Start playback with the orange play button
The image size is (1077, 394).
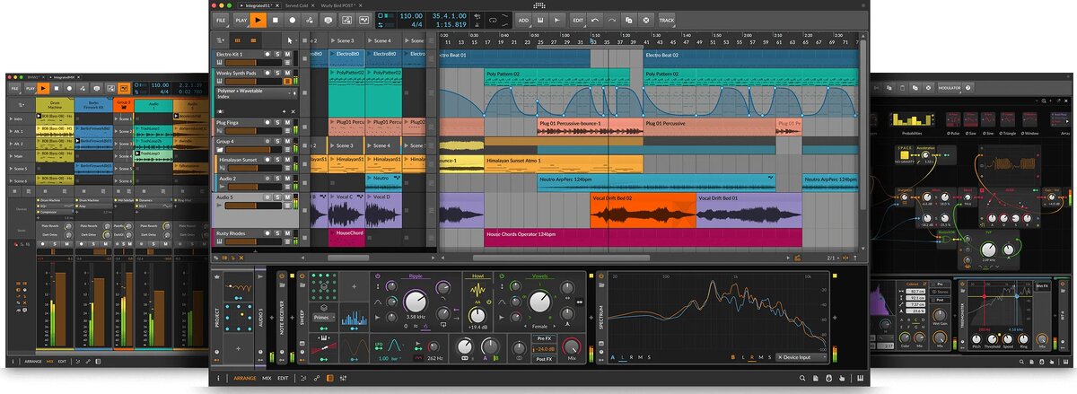pos(258,20)
